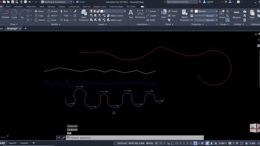Toggle MODEL space button in status bar
The width and height of the screenshot is (260, 146).
pyautogui.click(x=150, y=143)
